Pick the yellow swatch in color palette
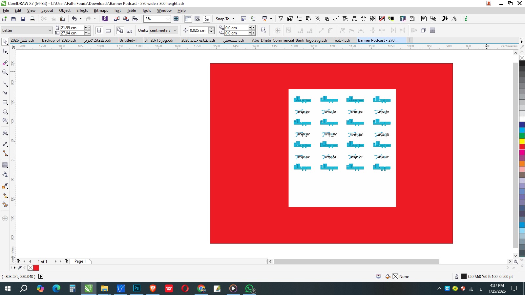 click(x=522, y=141)
